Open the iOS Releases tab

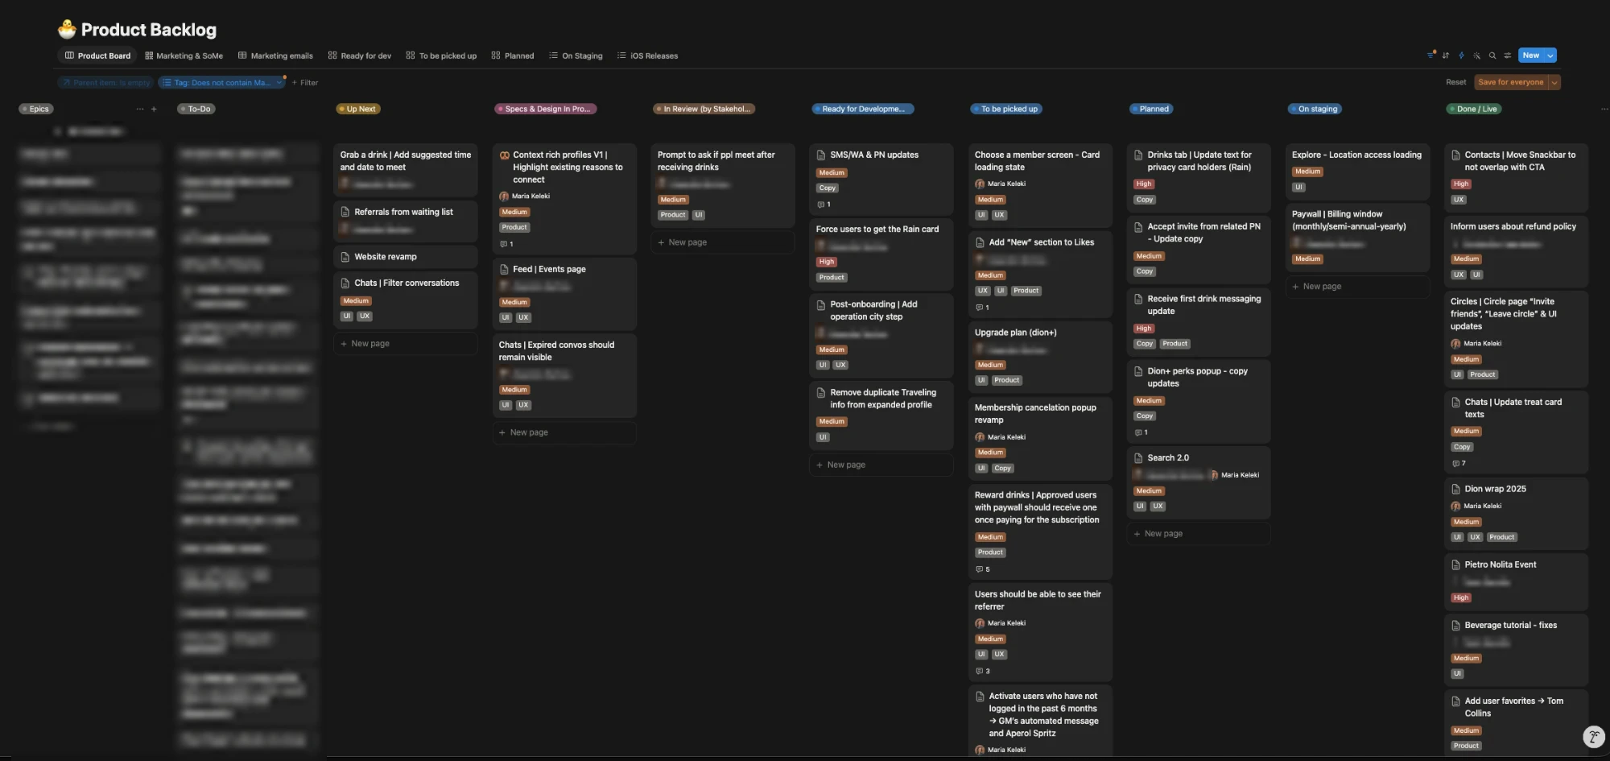click(x=648, y=56)
